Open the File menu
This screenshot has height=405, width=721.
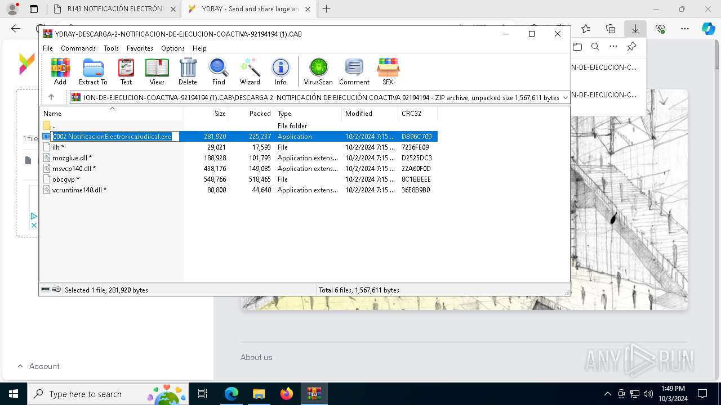click(x=48, y=48)
